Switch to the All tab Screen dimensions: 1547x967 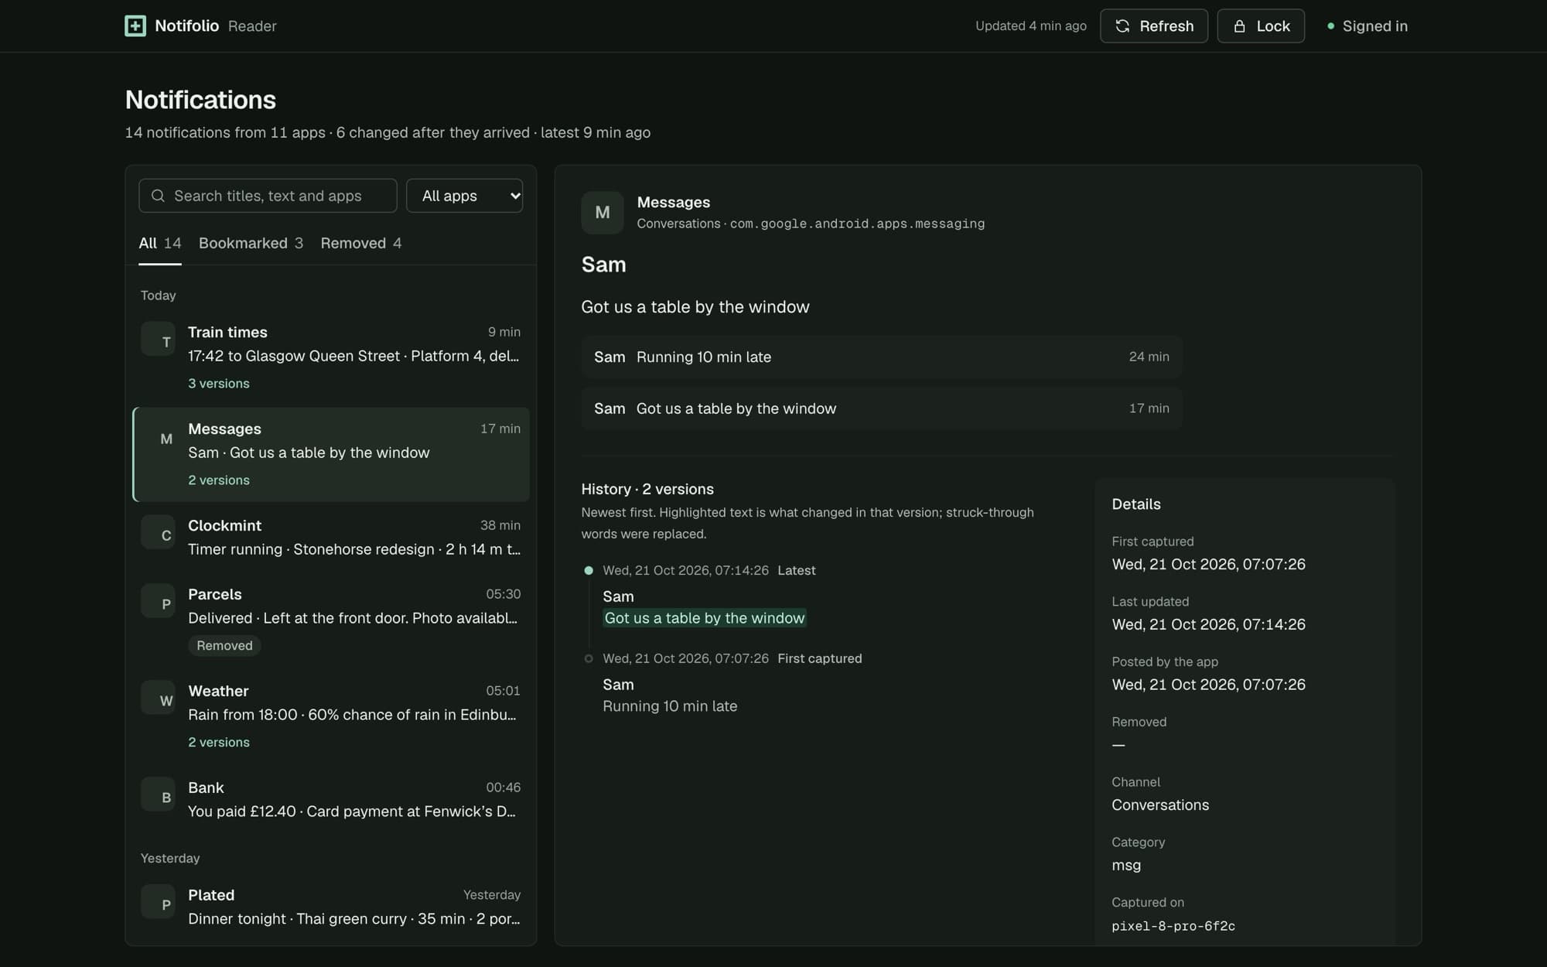[x=160, y=243]
